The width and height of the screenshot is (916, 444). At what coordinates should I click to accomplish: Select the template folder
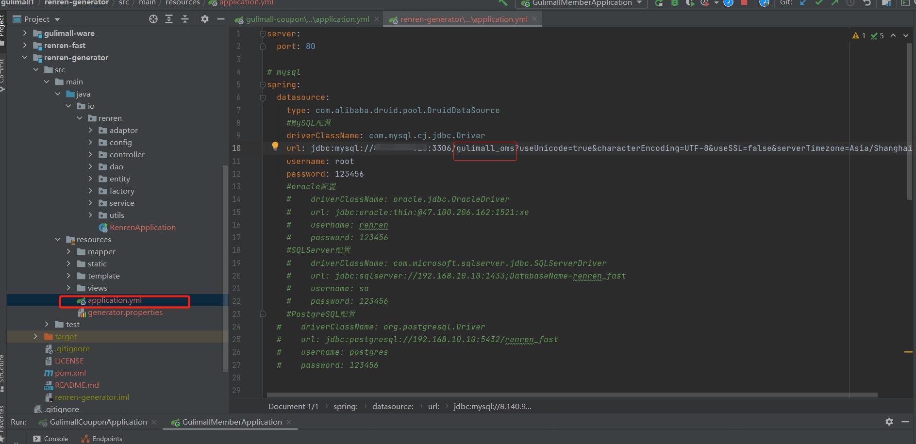[x=103, y=276]
